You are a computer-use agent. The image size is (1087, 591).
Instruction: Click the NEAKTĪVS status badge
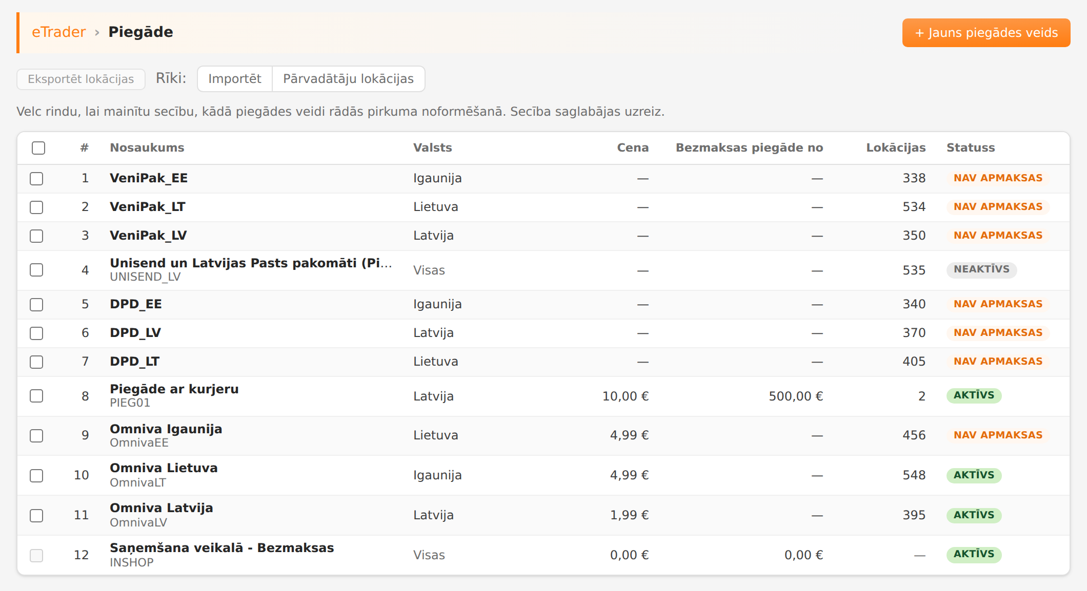coord(981,269)
